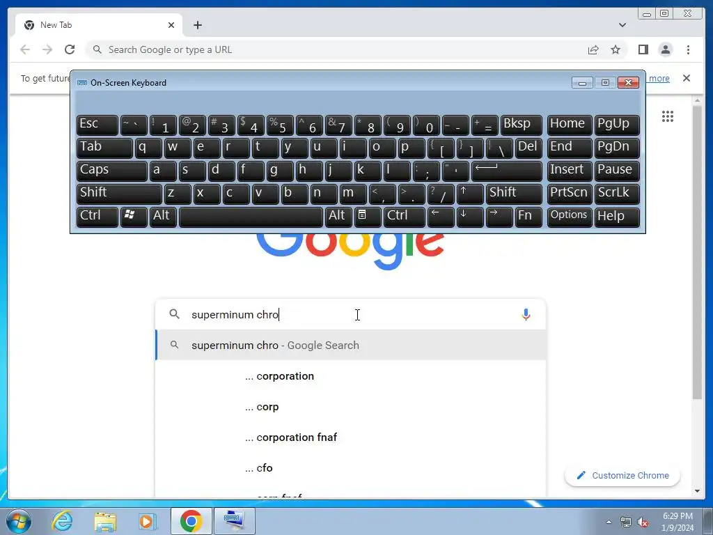Click the space bar on On-Screen Keyboard
Screen dimensions: 713x535
(251, 217)
